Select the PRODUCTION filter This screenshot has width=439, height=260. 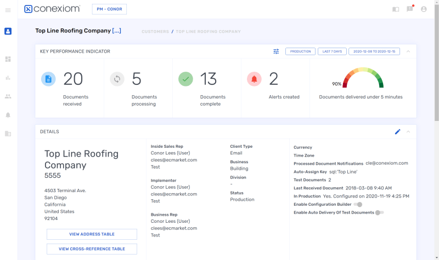coord(300,51)
